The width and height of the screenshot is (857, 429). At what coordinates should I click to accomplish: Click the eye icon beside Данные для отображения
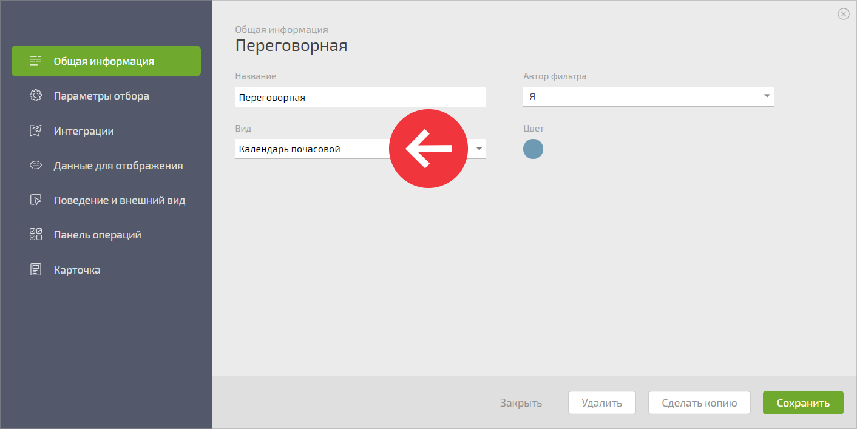(x=36, y=165)
